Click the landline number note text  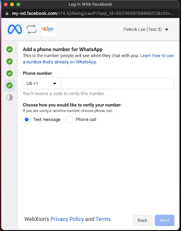[68, 111]
